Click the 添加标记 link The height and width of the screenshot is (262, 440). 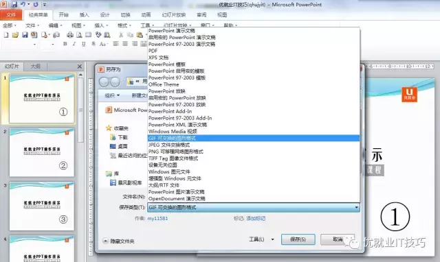(x=256, y=218)
